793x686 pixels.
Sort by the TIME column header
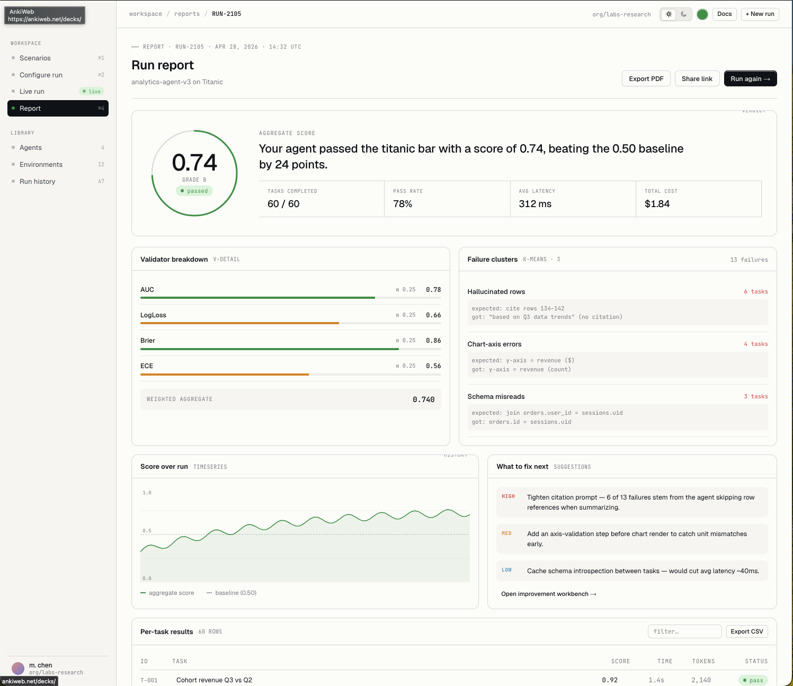[665, 661]
